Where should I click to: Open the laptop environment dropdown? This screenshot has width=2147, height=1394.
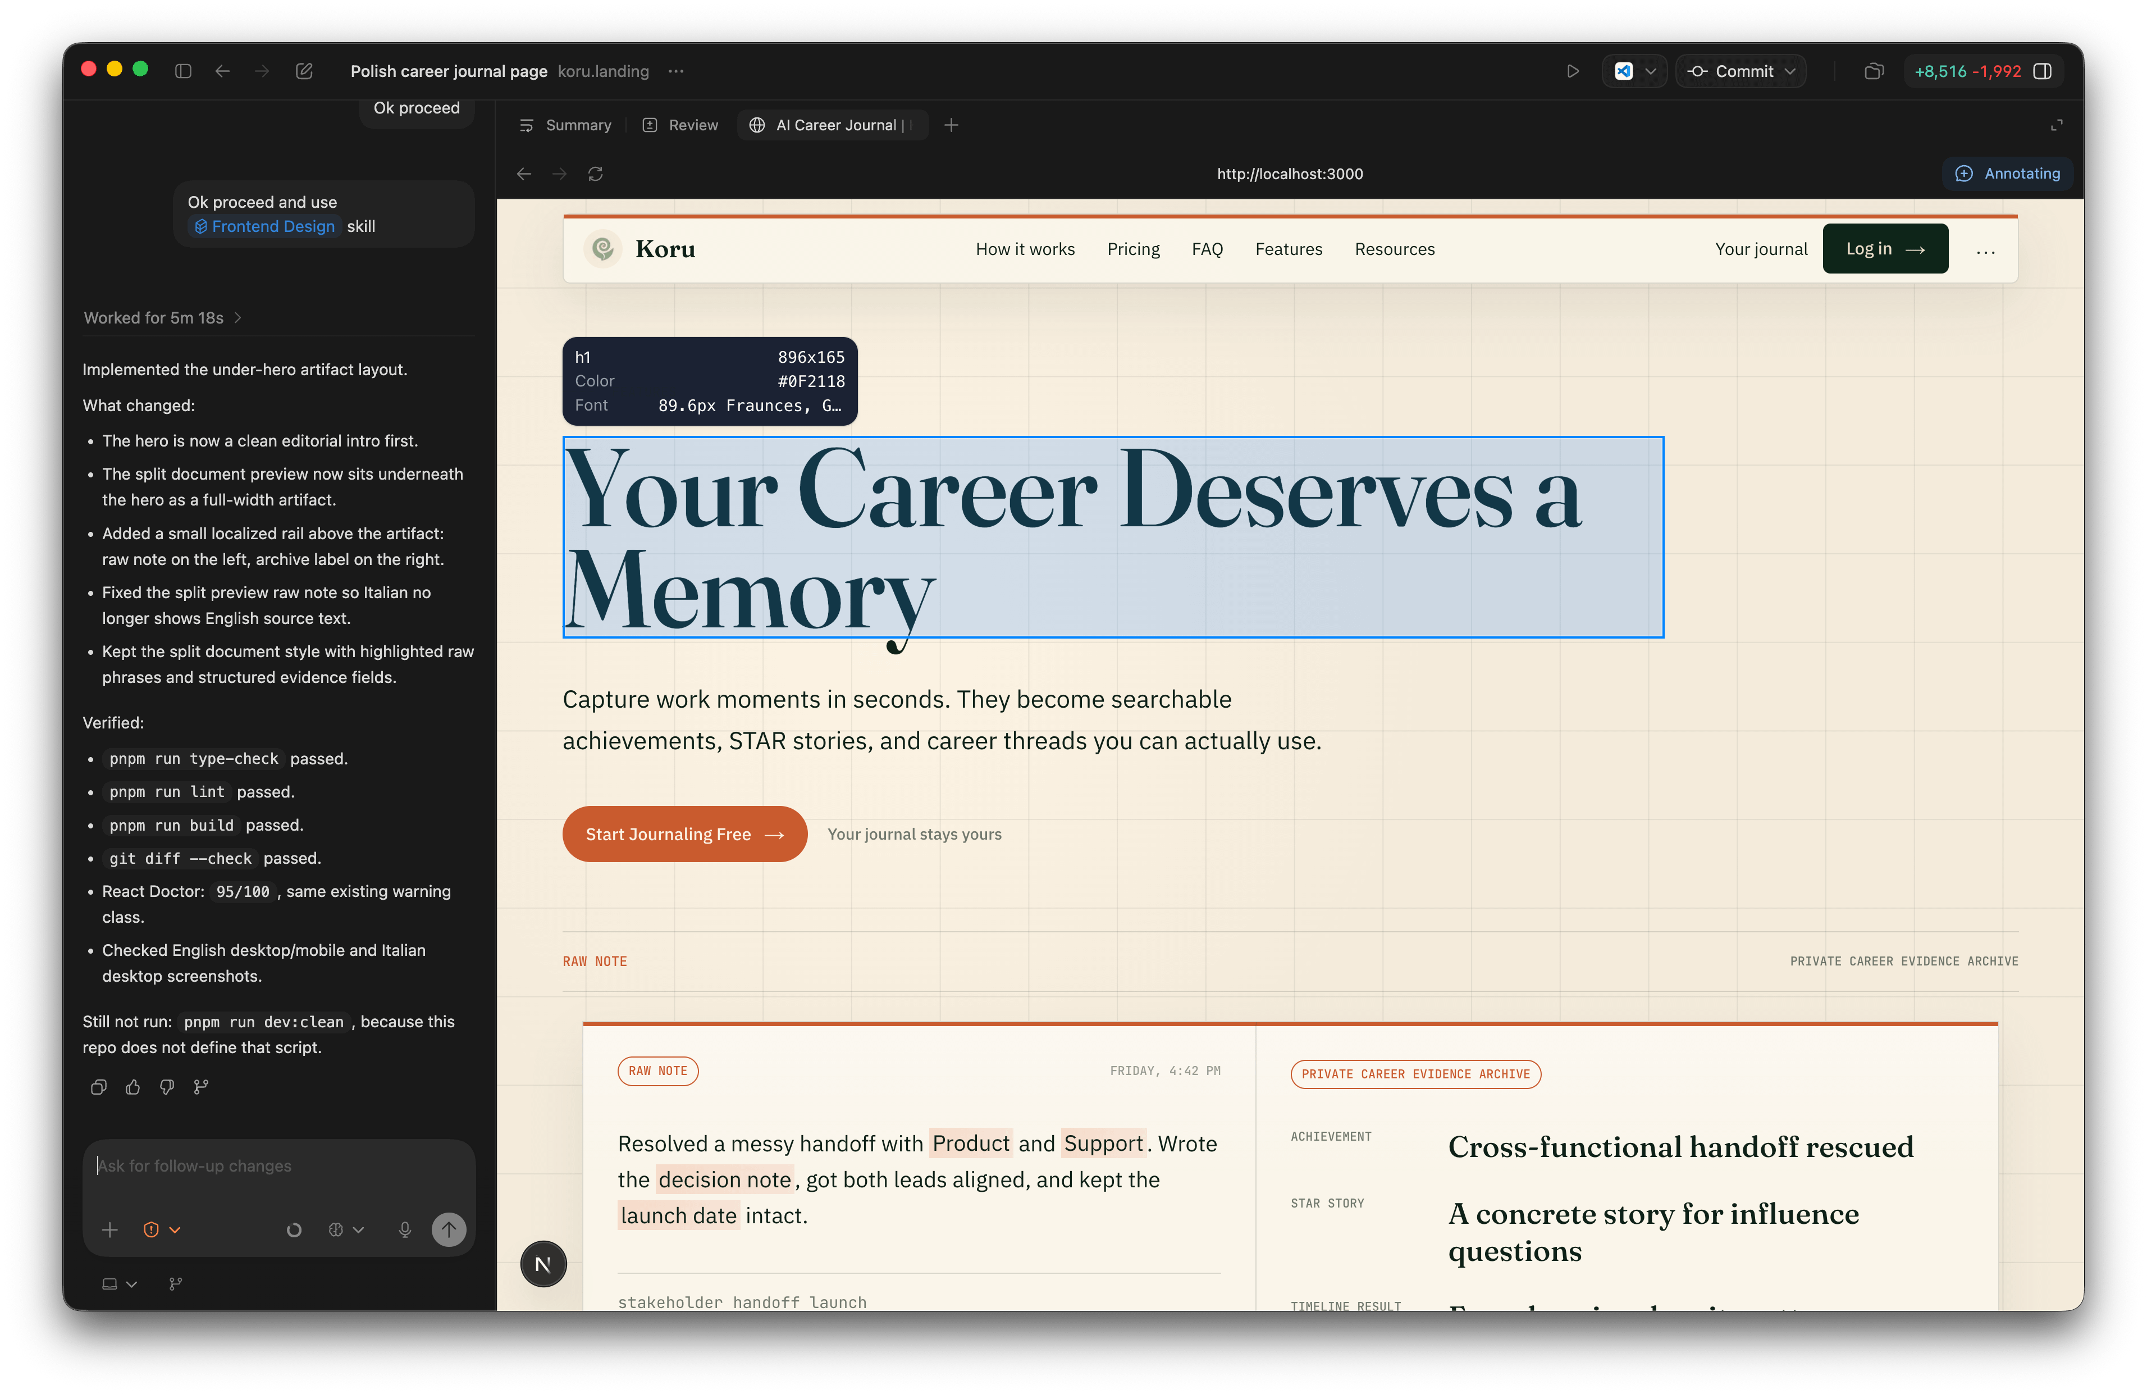(119, 1284)
